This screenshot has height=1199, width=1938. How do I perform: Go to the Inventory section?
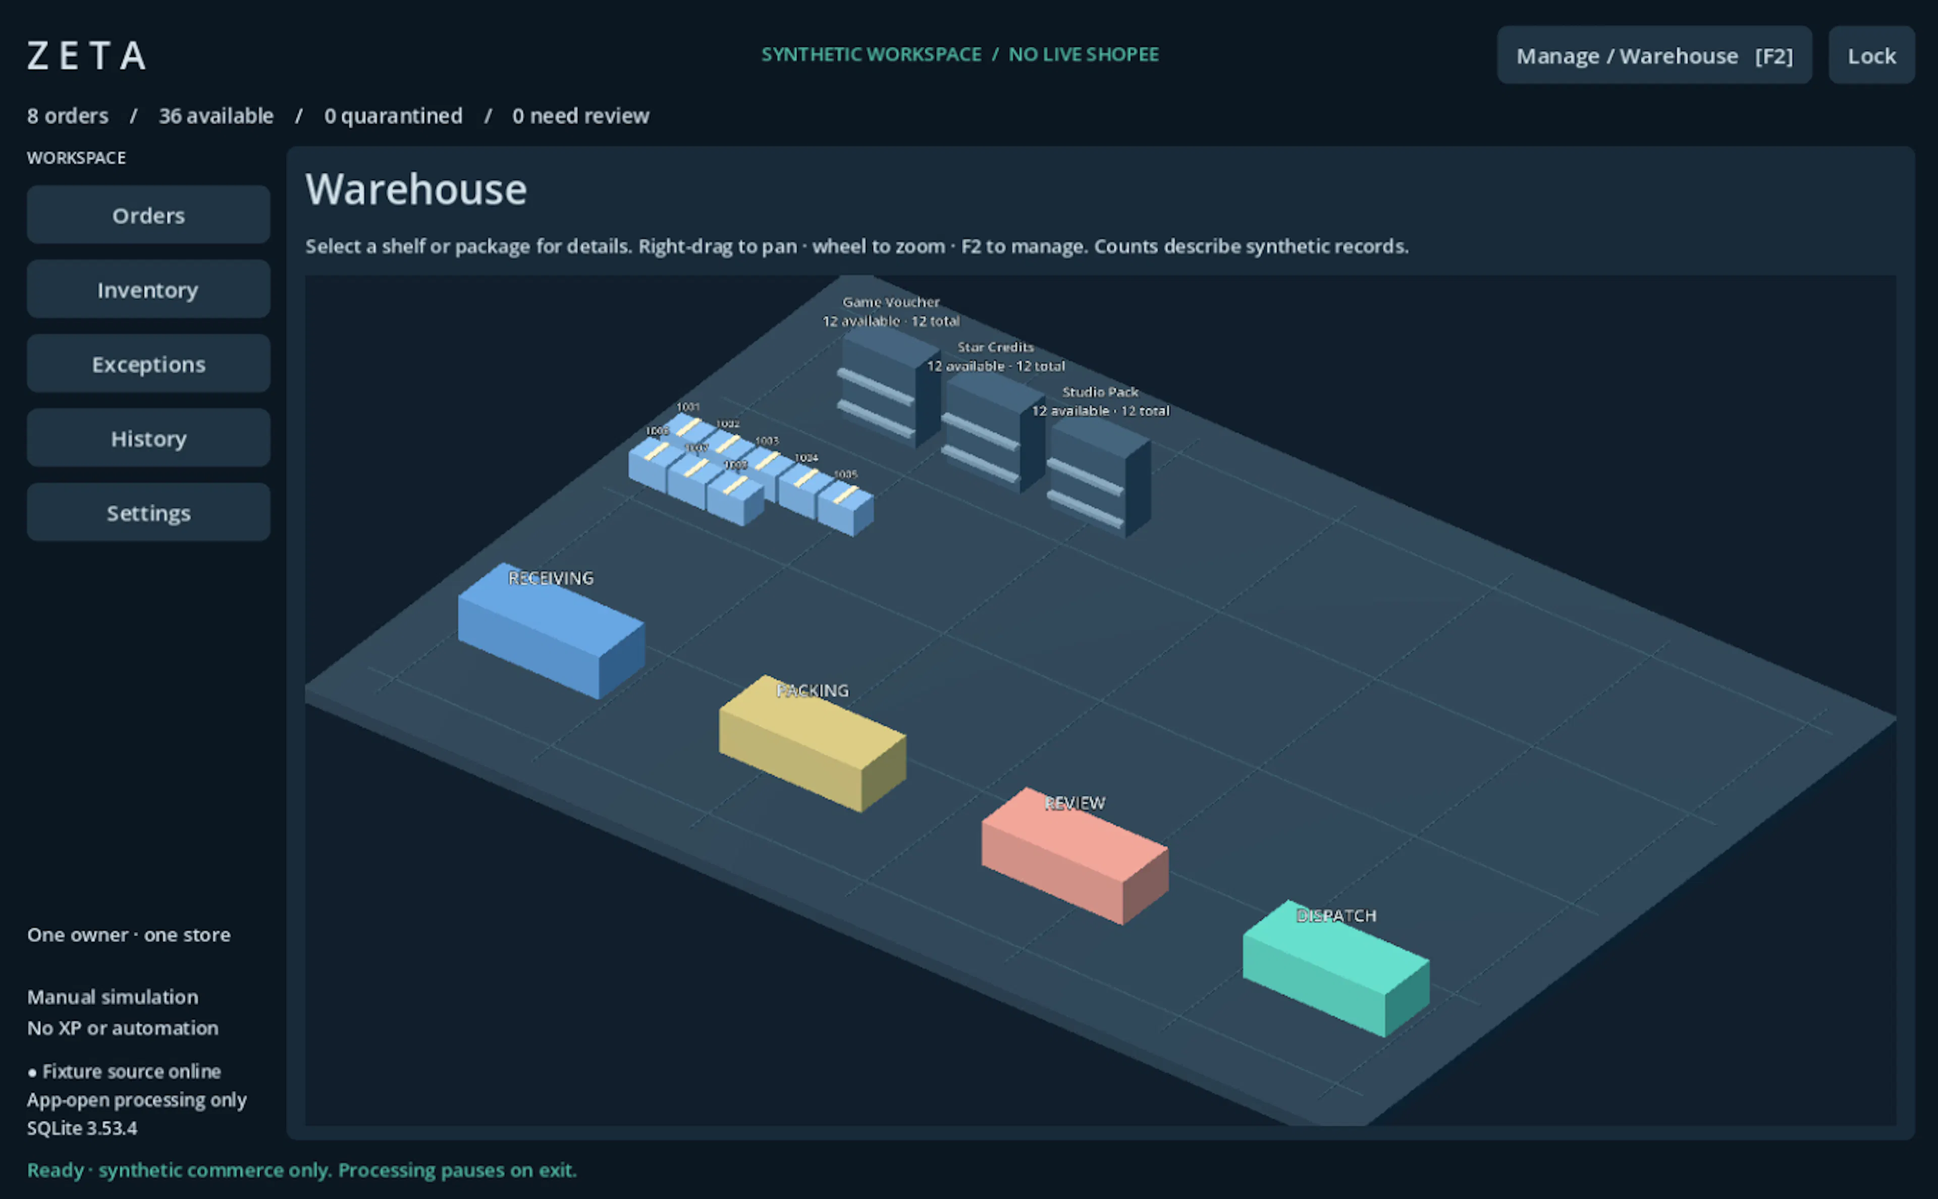[148, 290]
